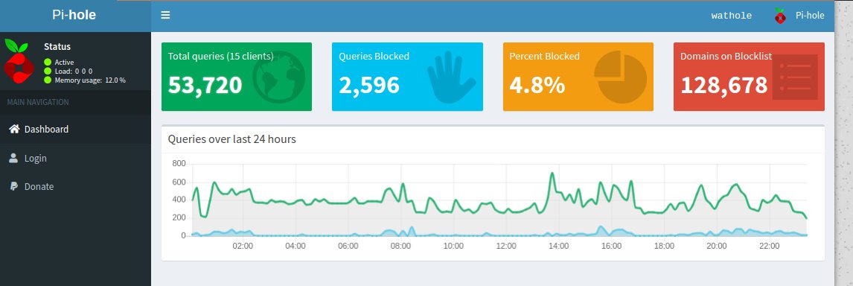
Task: Open the Pi-hole dropdown in top-right corner
Action: 799,16
